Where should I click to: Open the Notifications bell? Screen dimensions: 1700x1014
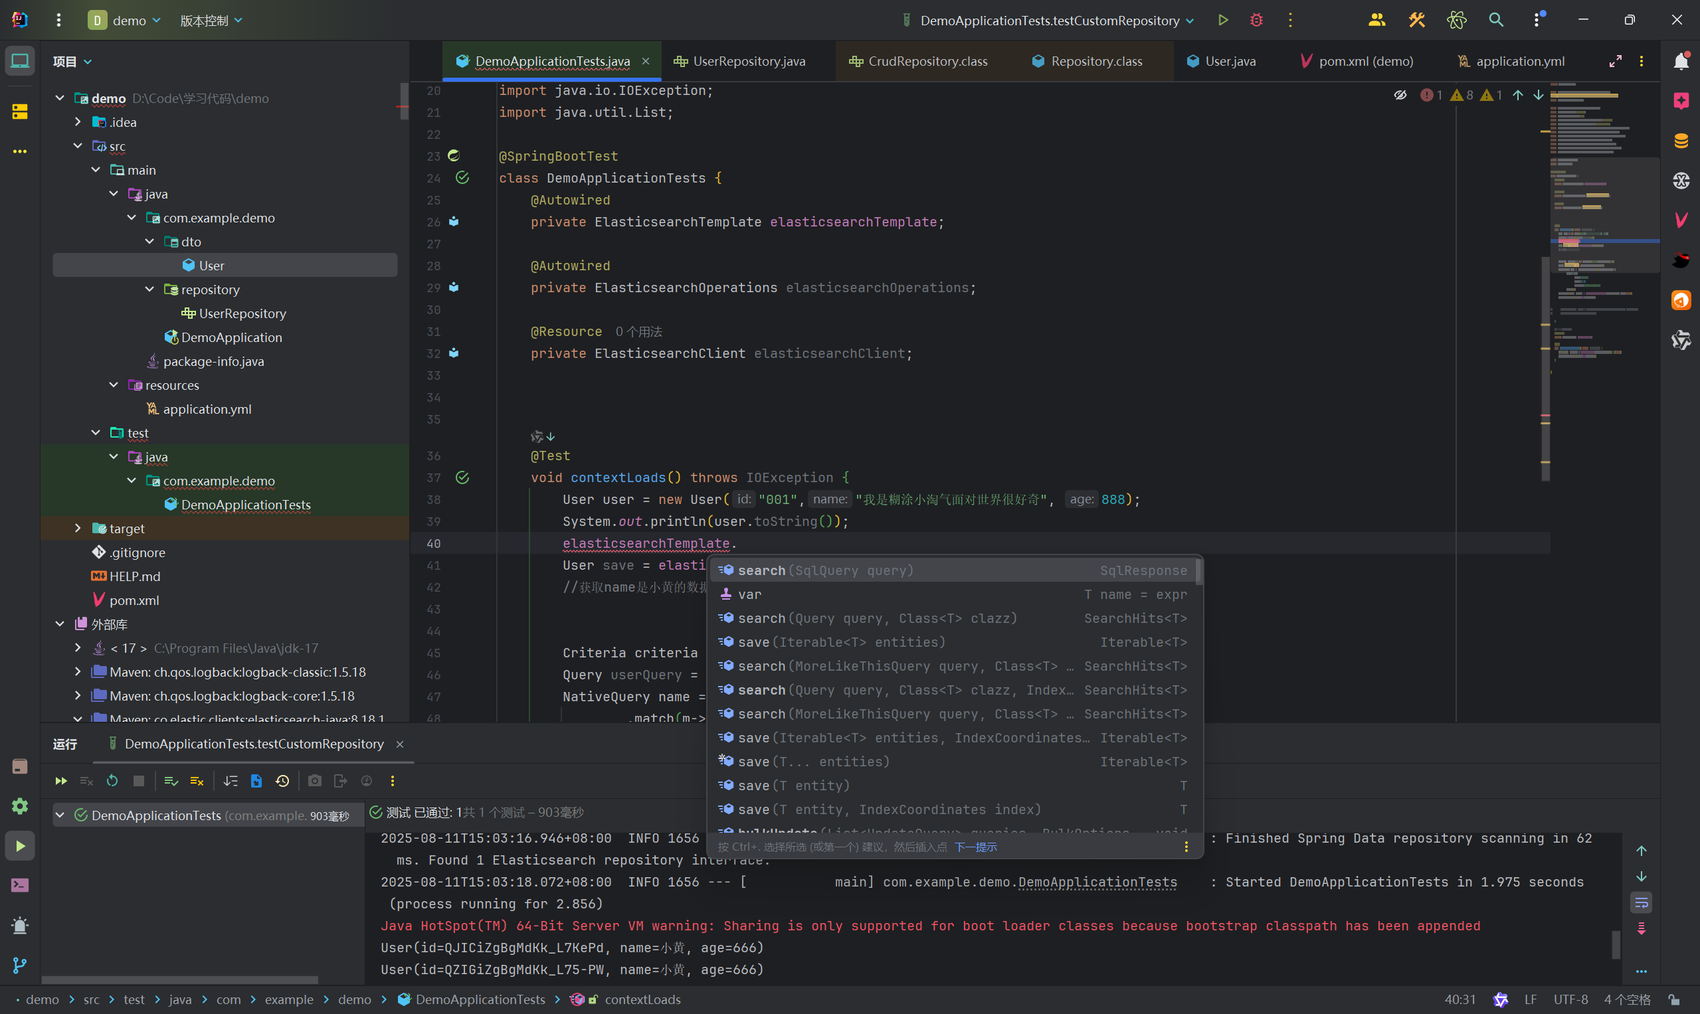pos(1681,61)
